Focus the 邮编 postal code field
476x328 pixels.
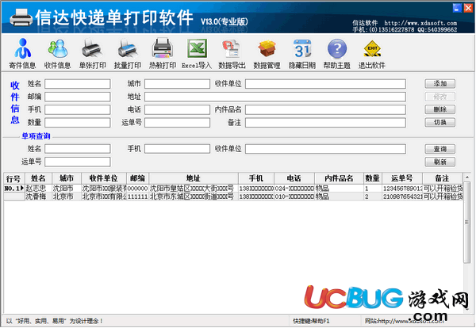click(78, 97)
